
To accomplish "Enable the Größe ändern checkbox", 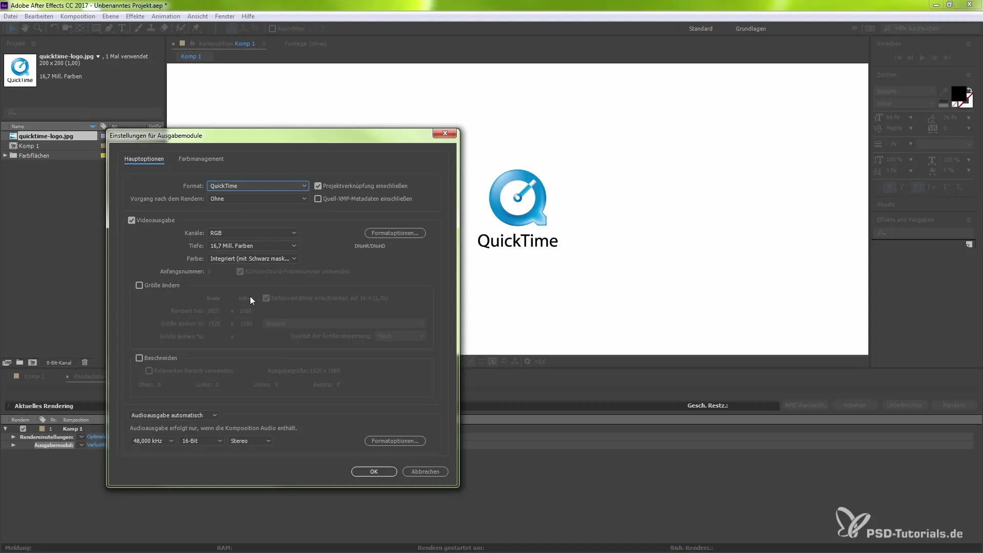I will pyautogui.click(x=139, y=285).
